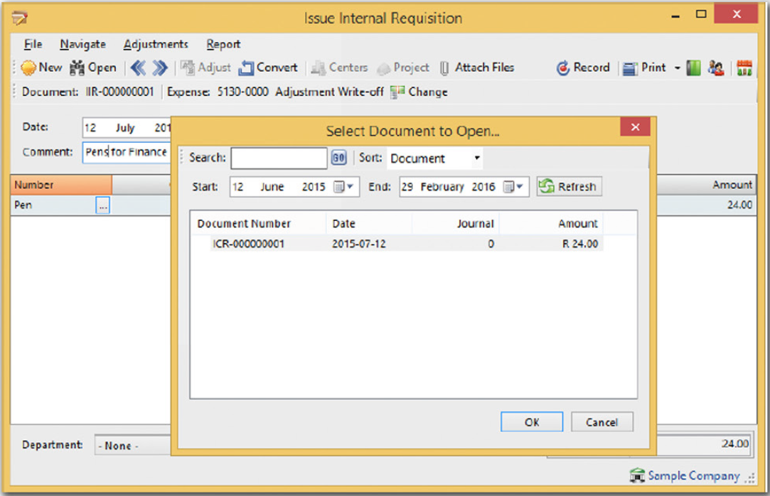Click the GO icon beside Search
Image resolution: width=770 pixels, height=496 pixels.
(338, 158)
